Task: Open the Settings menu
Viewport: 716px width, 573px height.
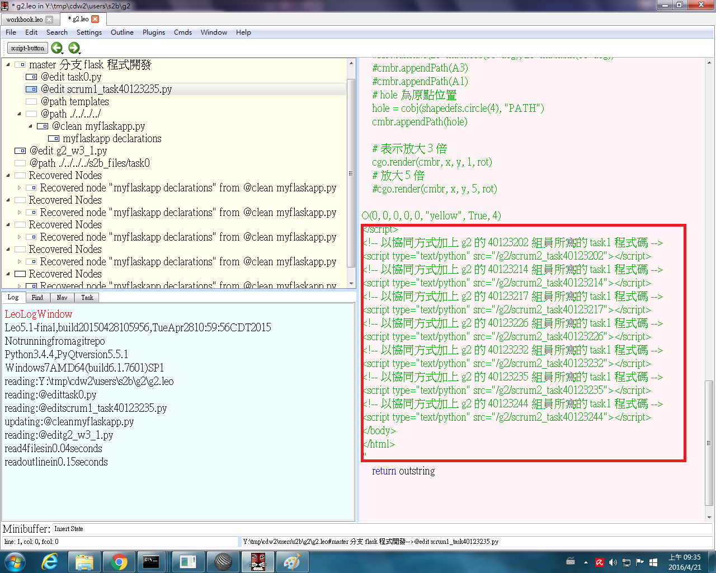Action: (x=89, y=32)
